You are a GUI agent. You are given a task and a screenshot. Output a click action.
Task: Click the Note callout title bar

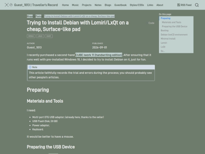click(x=91, y=67)
